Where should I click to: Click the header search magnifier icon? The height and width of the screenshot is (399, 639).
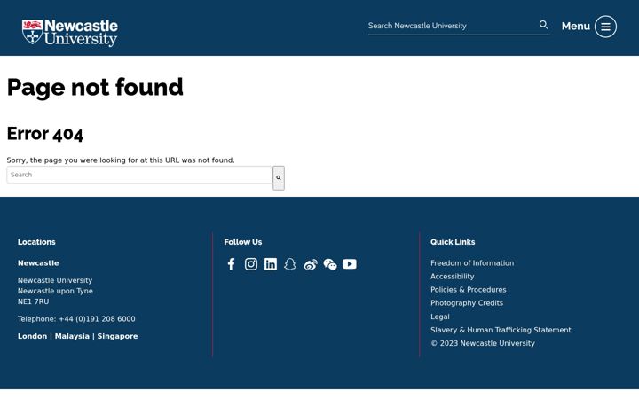[x=543, y=25]
